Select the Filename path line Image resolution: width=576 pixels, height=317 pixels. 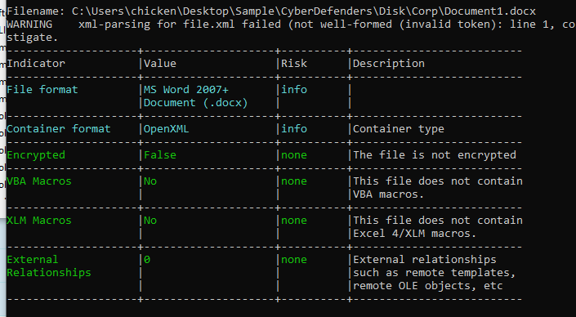(271, 11)
